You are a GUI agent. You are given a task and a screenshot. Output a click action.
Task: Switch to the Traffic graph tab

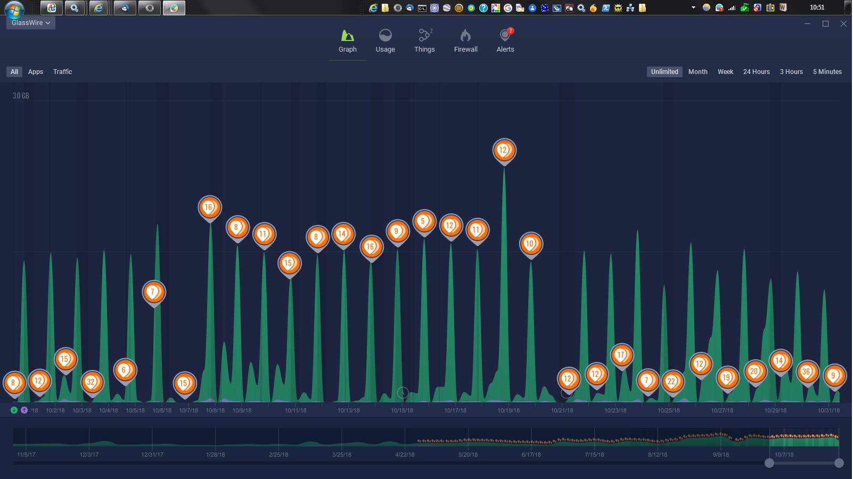coord(62,72)
